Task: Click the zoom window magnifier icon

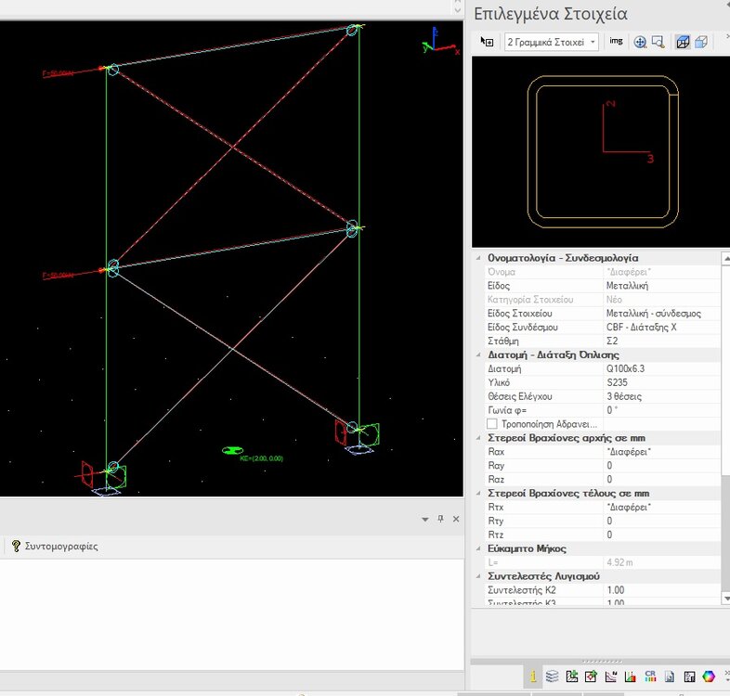Action: (658, 42)
